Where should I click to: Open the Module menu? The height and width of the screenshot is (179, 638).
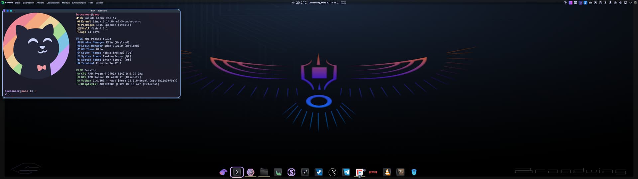[66, 3]
